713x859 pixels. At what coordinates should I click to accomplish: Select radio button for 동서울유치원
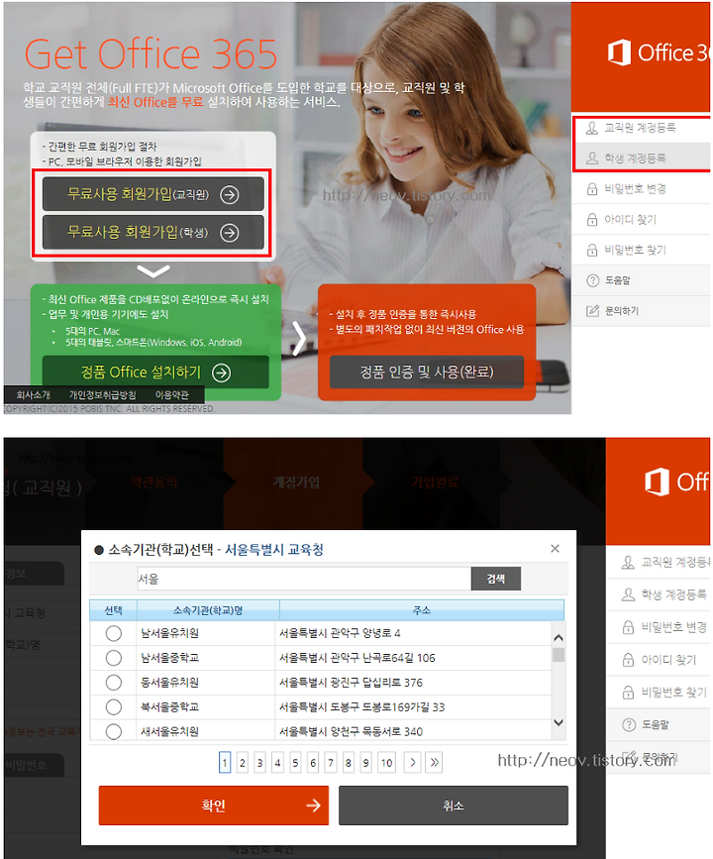113,682
